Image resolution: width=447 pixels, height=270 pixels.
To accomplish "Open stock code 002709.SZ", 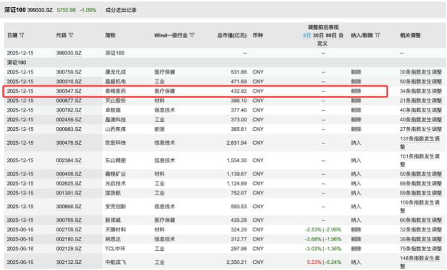I will click(69, 230).
